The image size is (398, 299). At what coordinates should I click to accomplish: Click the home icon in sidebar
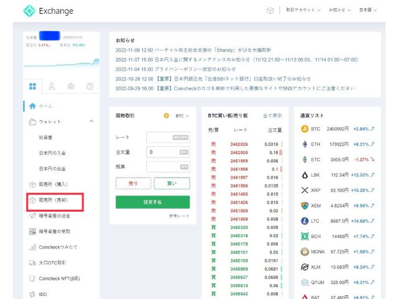click(32, 106)
